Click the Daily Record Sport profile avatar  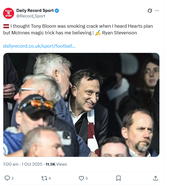(x=9, y=13)
